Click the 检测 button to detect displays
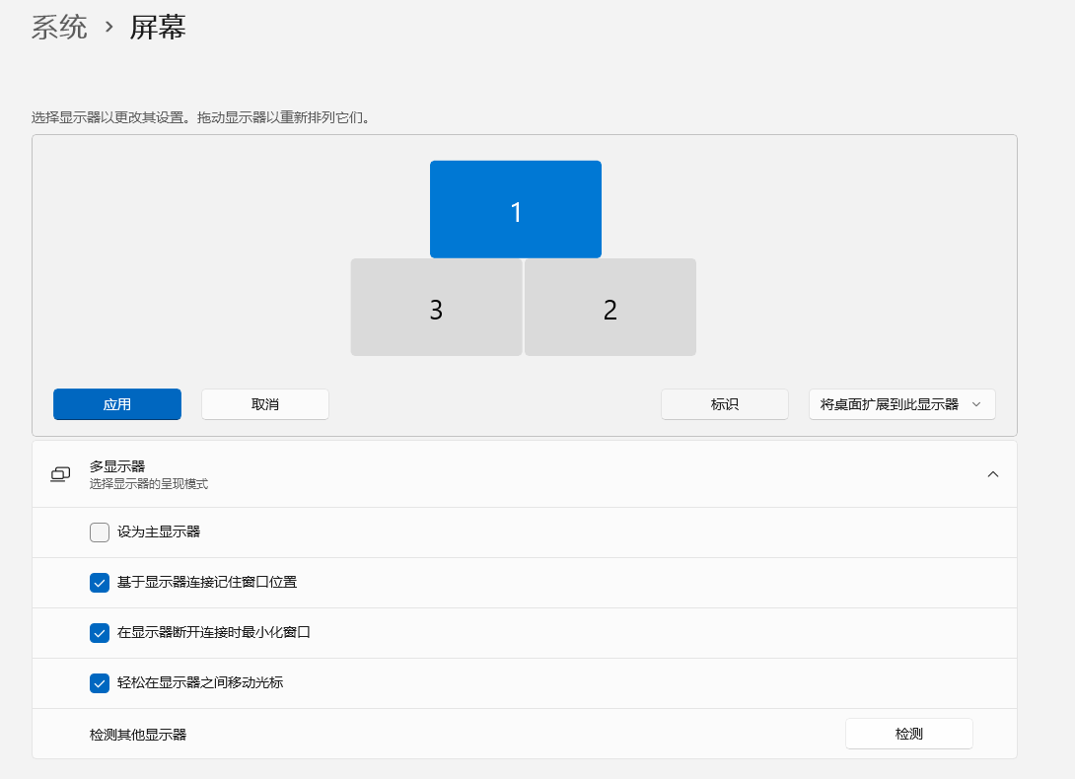This screenshot has width=1075, height=779. [x=908, y=734]
